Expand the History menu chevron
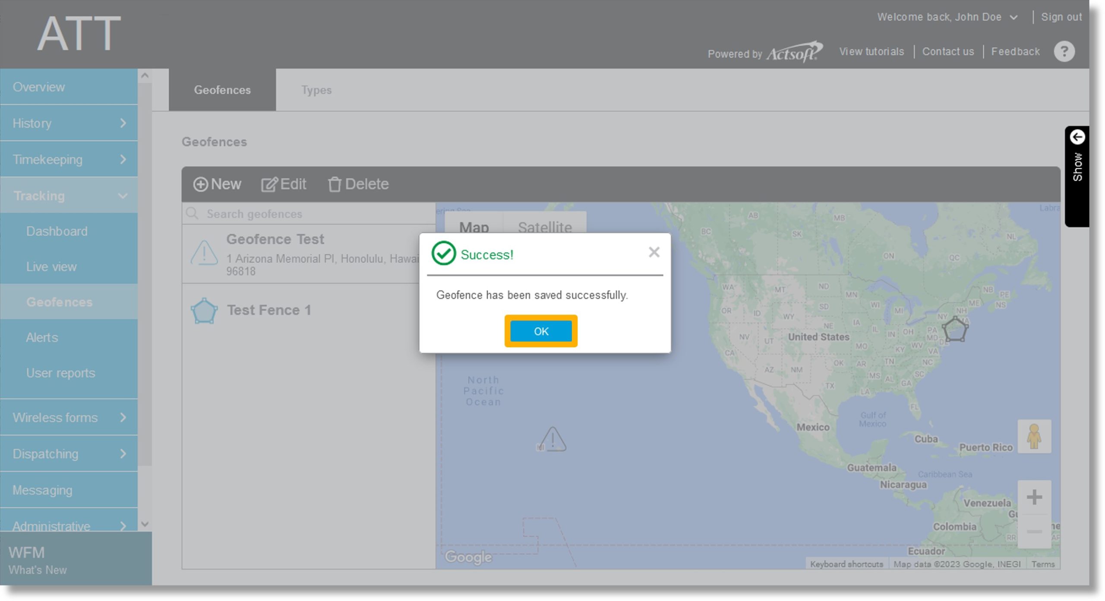 pyautogui.click(x=123, y=123)
